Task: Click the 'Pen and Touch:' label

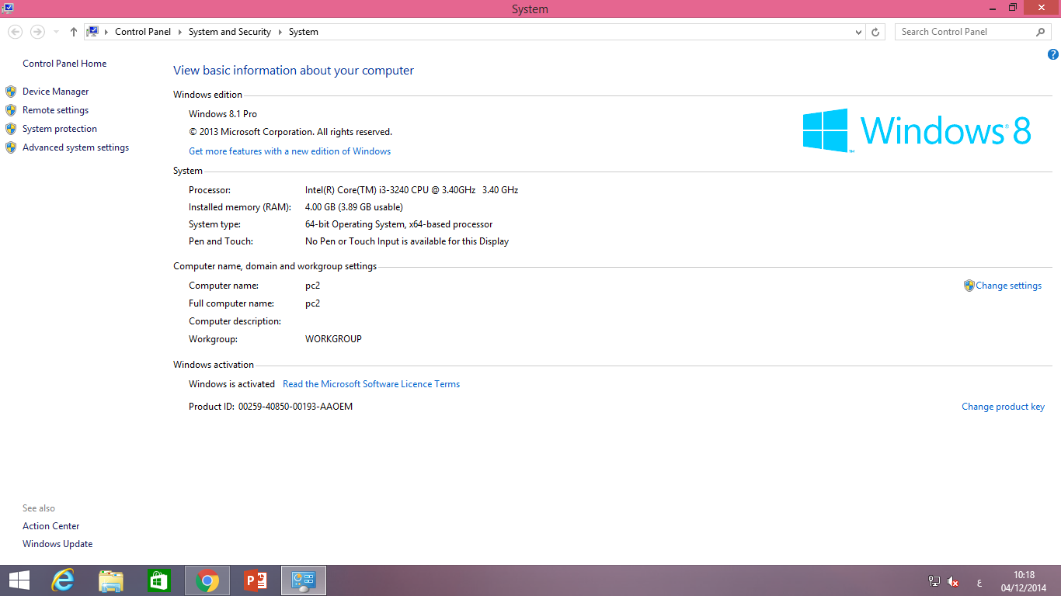Action: coord(221,241)
